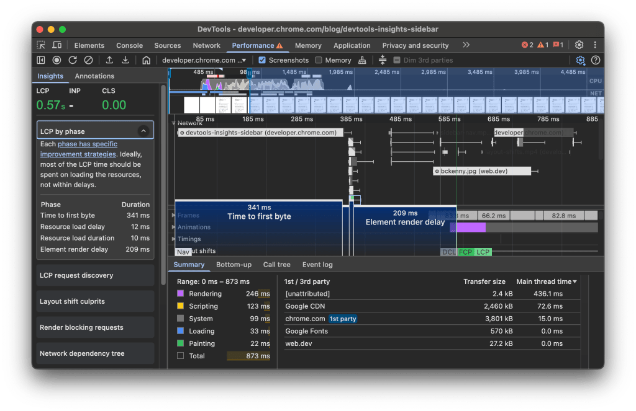
Task: Enable the Dim 3rd parties option
Action: point(396,60)
